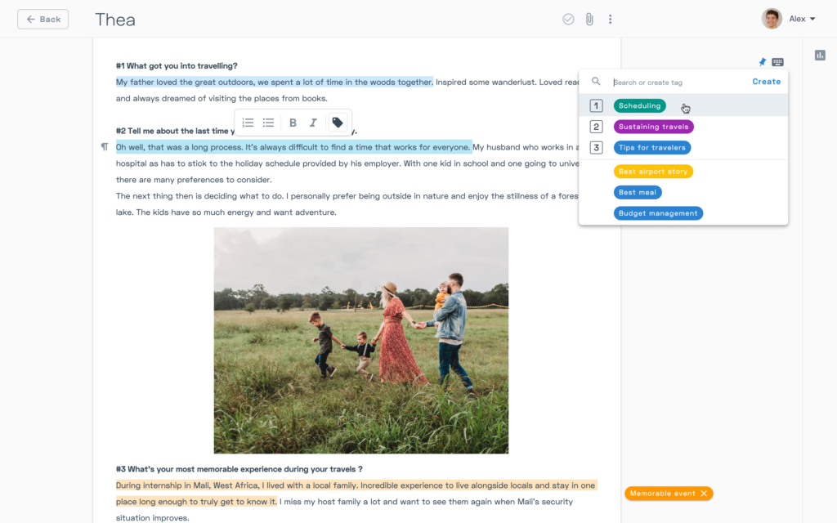
Task: Remove the Memorable event tag via X
Action: pyautogui.click(x=704, y=493)
